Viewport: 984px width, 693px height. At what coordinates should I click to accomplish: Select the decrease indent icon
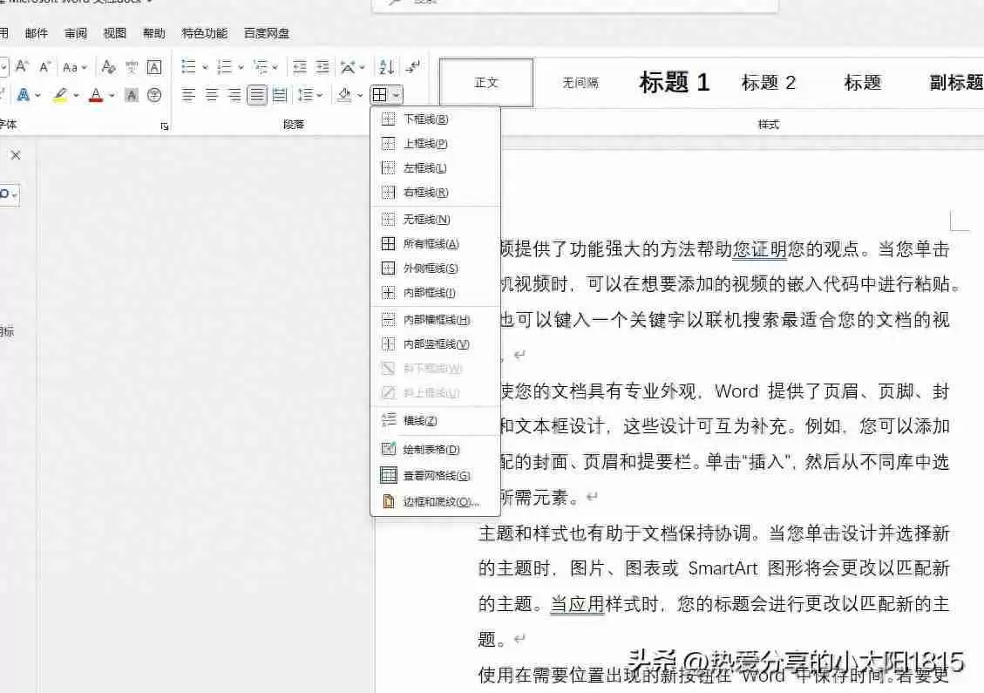(299, 67)
